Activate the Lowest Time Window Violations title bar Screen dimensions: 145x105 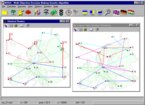pos(106,25)
